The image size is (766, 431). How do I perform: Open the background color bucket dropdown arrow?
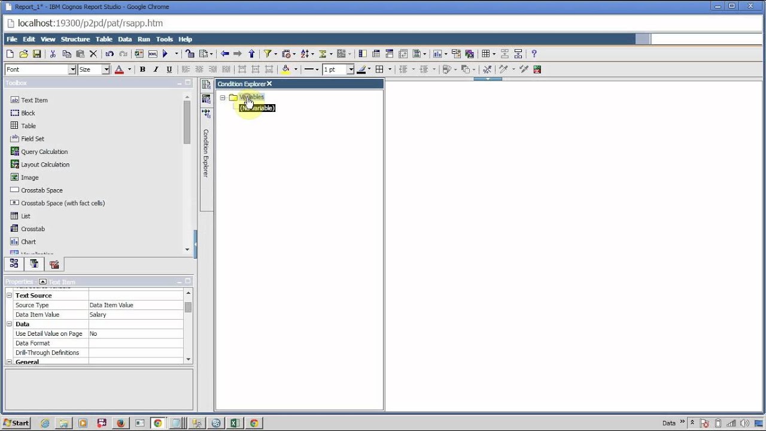click(x=296, y=69)
